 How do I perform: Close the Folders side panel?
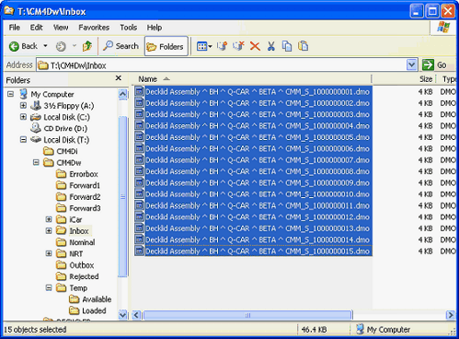(119, 78)
